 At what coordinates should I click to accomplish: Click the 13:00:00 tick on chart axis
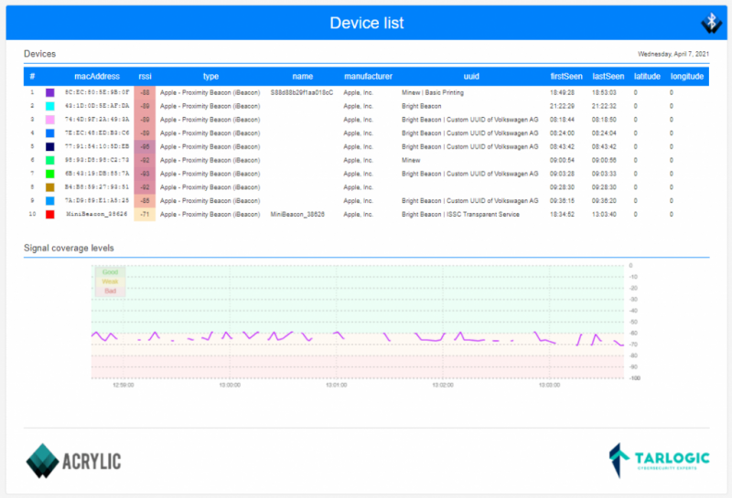[x=230, y=386]
